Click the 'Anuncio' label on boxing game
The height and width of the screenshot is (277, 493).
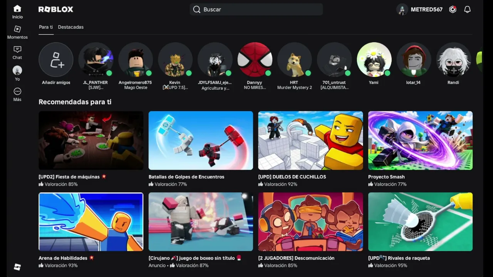coord(157,265)
